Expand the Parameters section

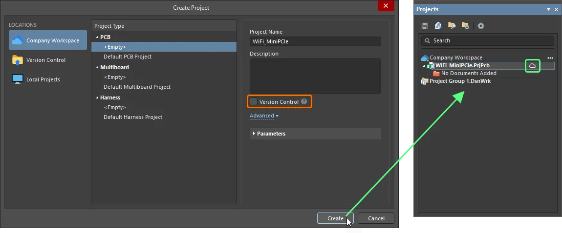(315, 134)
